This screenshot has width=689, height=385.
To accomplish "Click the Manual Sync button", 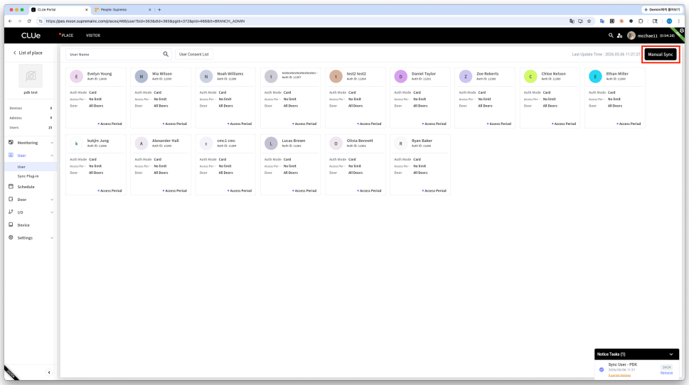I will (x=661, y=55).
